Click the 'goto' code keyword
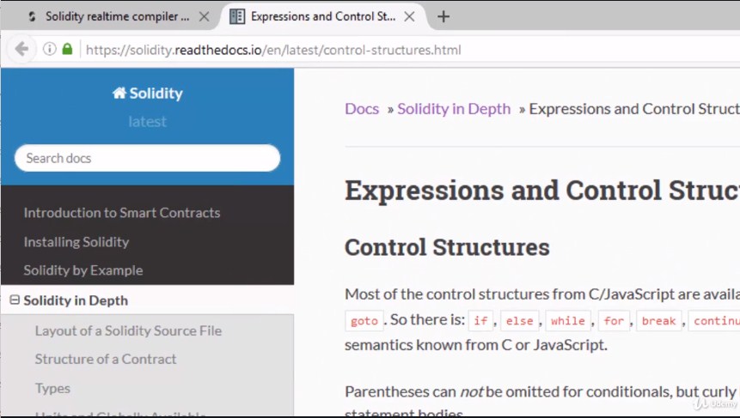This screenshot has width=740, height=418. [364, 321]
